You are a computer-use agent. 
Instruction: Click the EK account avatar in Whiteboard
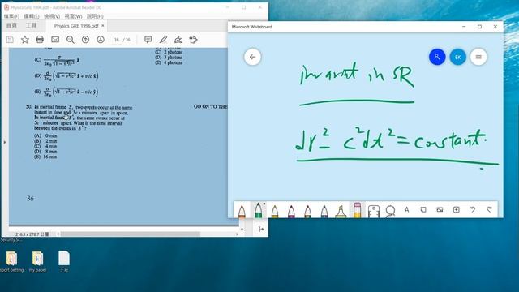coord(457,57)
